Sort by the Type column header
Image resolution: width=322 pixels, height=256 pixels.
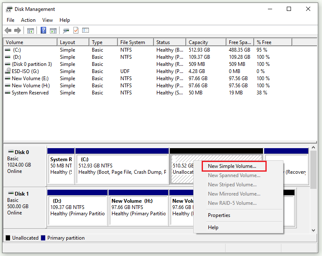[x=103, y=42]
